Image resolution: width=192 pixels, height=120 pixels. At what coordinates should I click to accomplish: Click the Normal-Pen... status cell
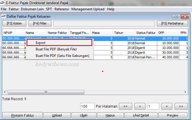146,57
